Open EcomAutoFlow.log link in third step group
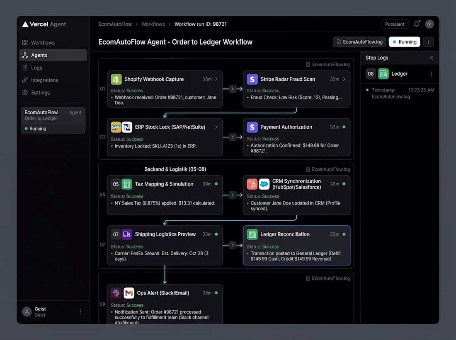This screenshot has height=340, width=456. point(328,278)
